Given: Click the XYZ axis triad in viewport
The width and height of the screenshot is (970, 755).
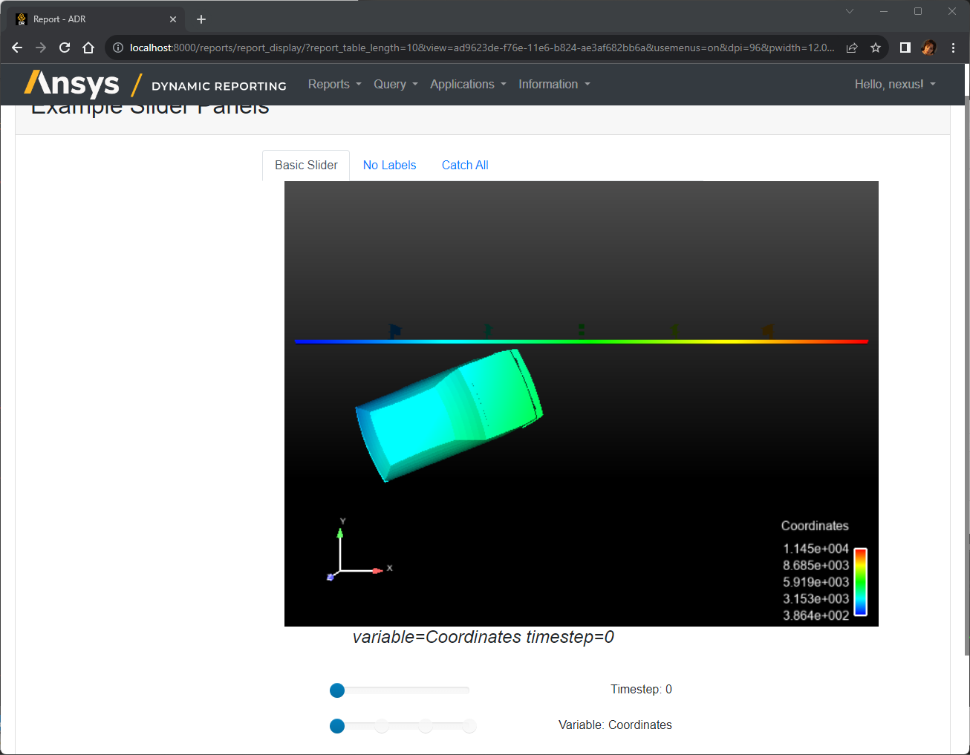Looking at the screenshot, I should click(359, 550).
